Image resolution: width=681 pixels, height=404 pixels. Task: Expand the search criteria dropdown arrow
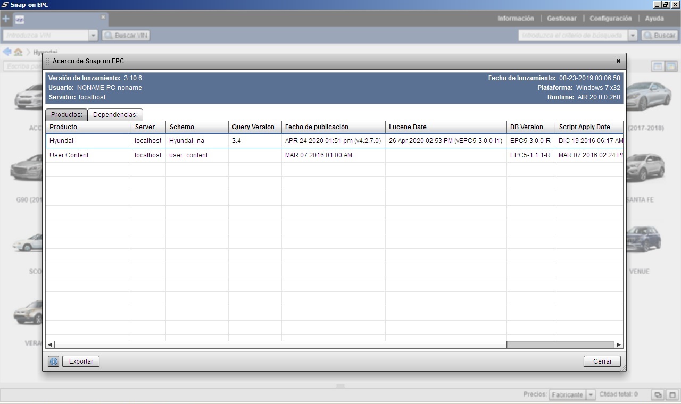[633, 36]
